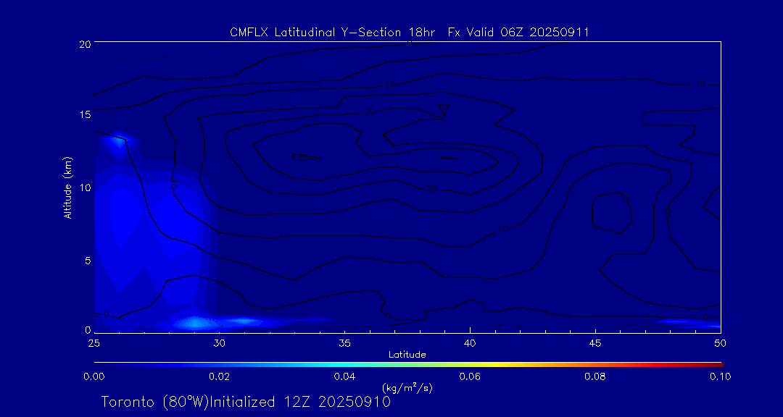Click the latitude tick label '25'
The width and height of the screenshot is (783, 417).
click(94, 343)
